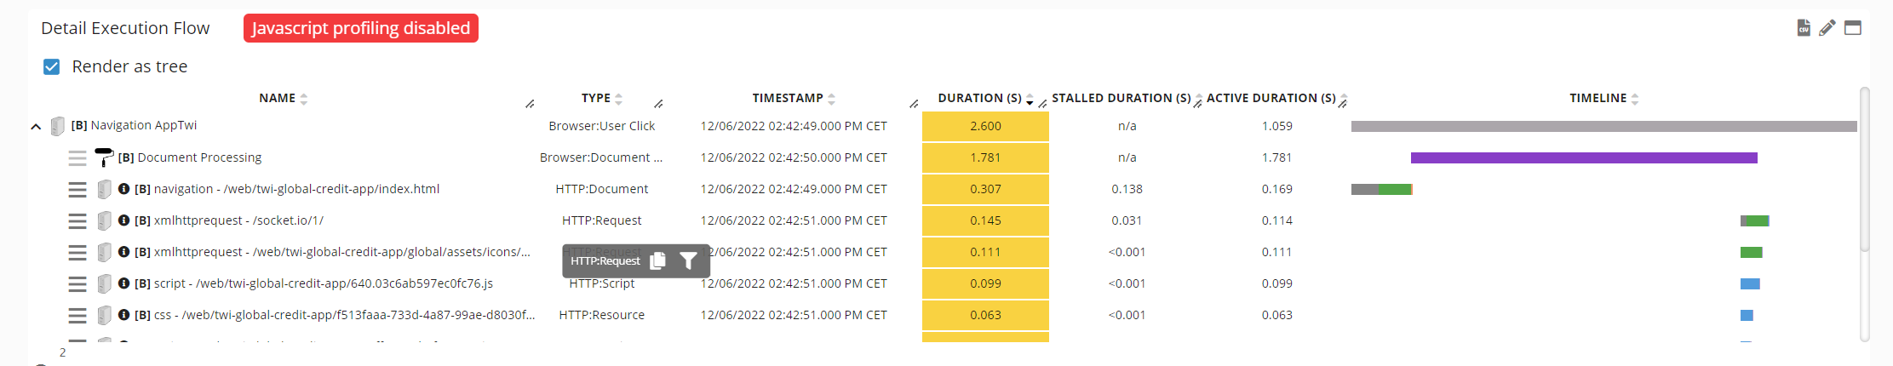The width and height of the screenshot is (1893, 366).
Task: Sort by Duration (S) column
Action: click(979, 98)
